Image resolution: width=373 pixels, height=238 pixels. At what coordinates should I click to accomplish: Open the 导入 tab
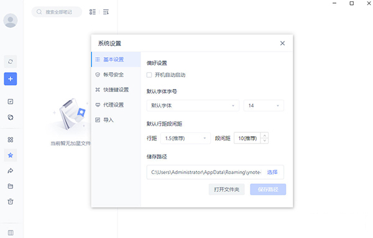point(116,120)
